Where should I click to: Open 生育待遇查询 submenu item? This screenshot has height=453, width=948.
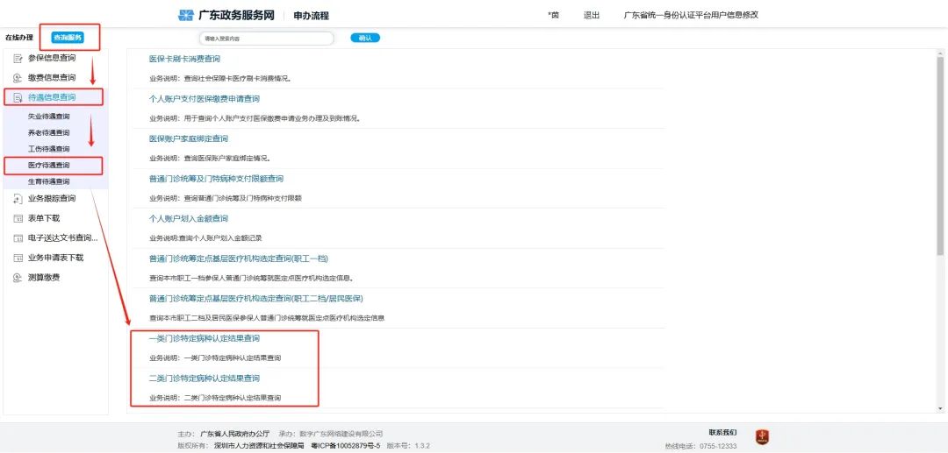point(48,181)
